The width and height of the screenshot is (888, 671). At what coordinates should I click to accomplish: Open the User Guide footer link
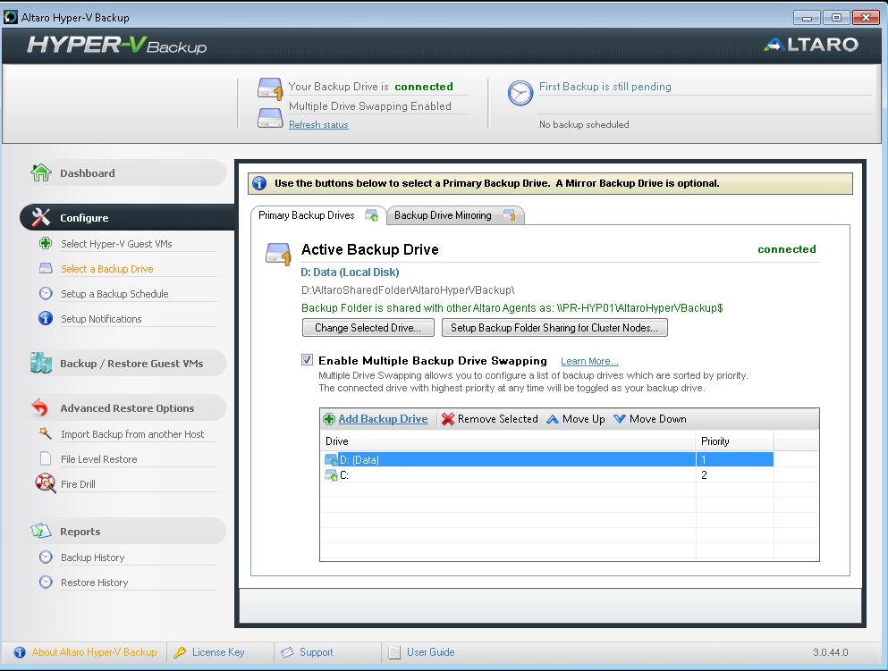[x=430, y=652]
